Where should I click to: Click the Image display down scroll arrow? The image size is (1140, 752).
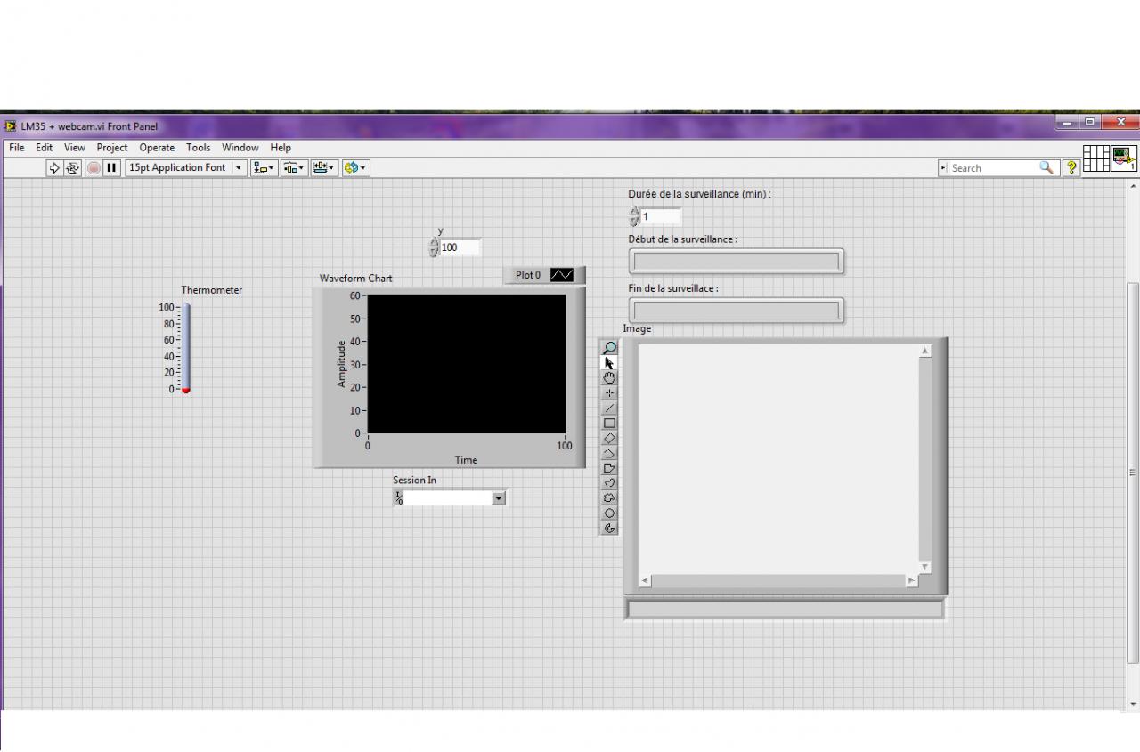[x=925, y=567]
